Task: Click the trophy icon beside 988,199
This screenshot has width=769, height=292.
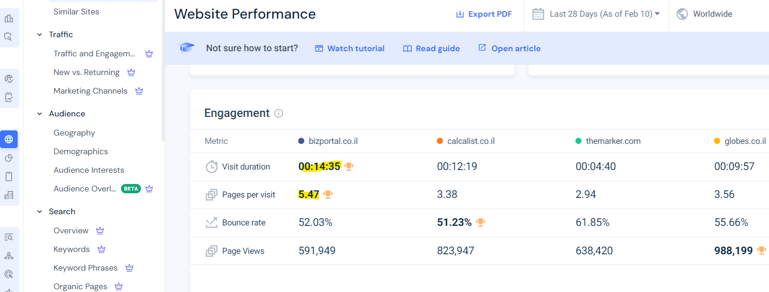Action: [x=762, y=251]
